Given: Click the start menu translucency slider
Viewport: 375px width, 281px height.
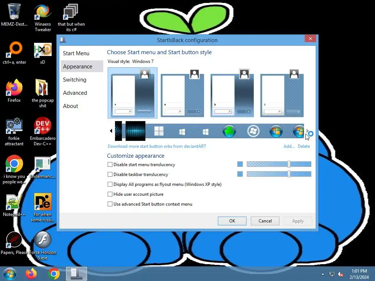Looking at the screenshot, I should [x=279, y=164].
